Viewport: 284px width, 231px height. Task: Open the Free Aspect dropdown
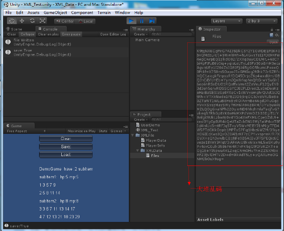point(26,131)
